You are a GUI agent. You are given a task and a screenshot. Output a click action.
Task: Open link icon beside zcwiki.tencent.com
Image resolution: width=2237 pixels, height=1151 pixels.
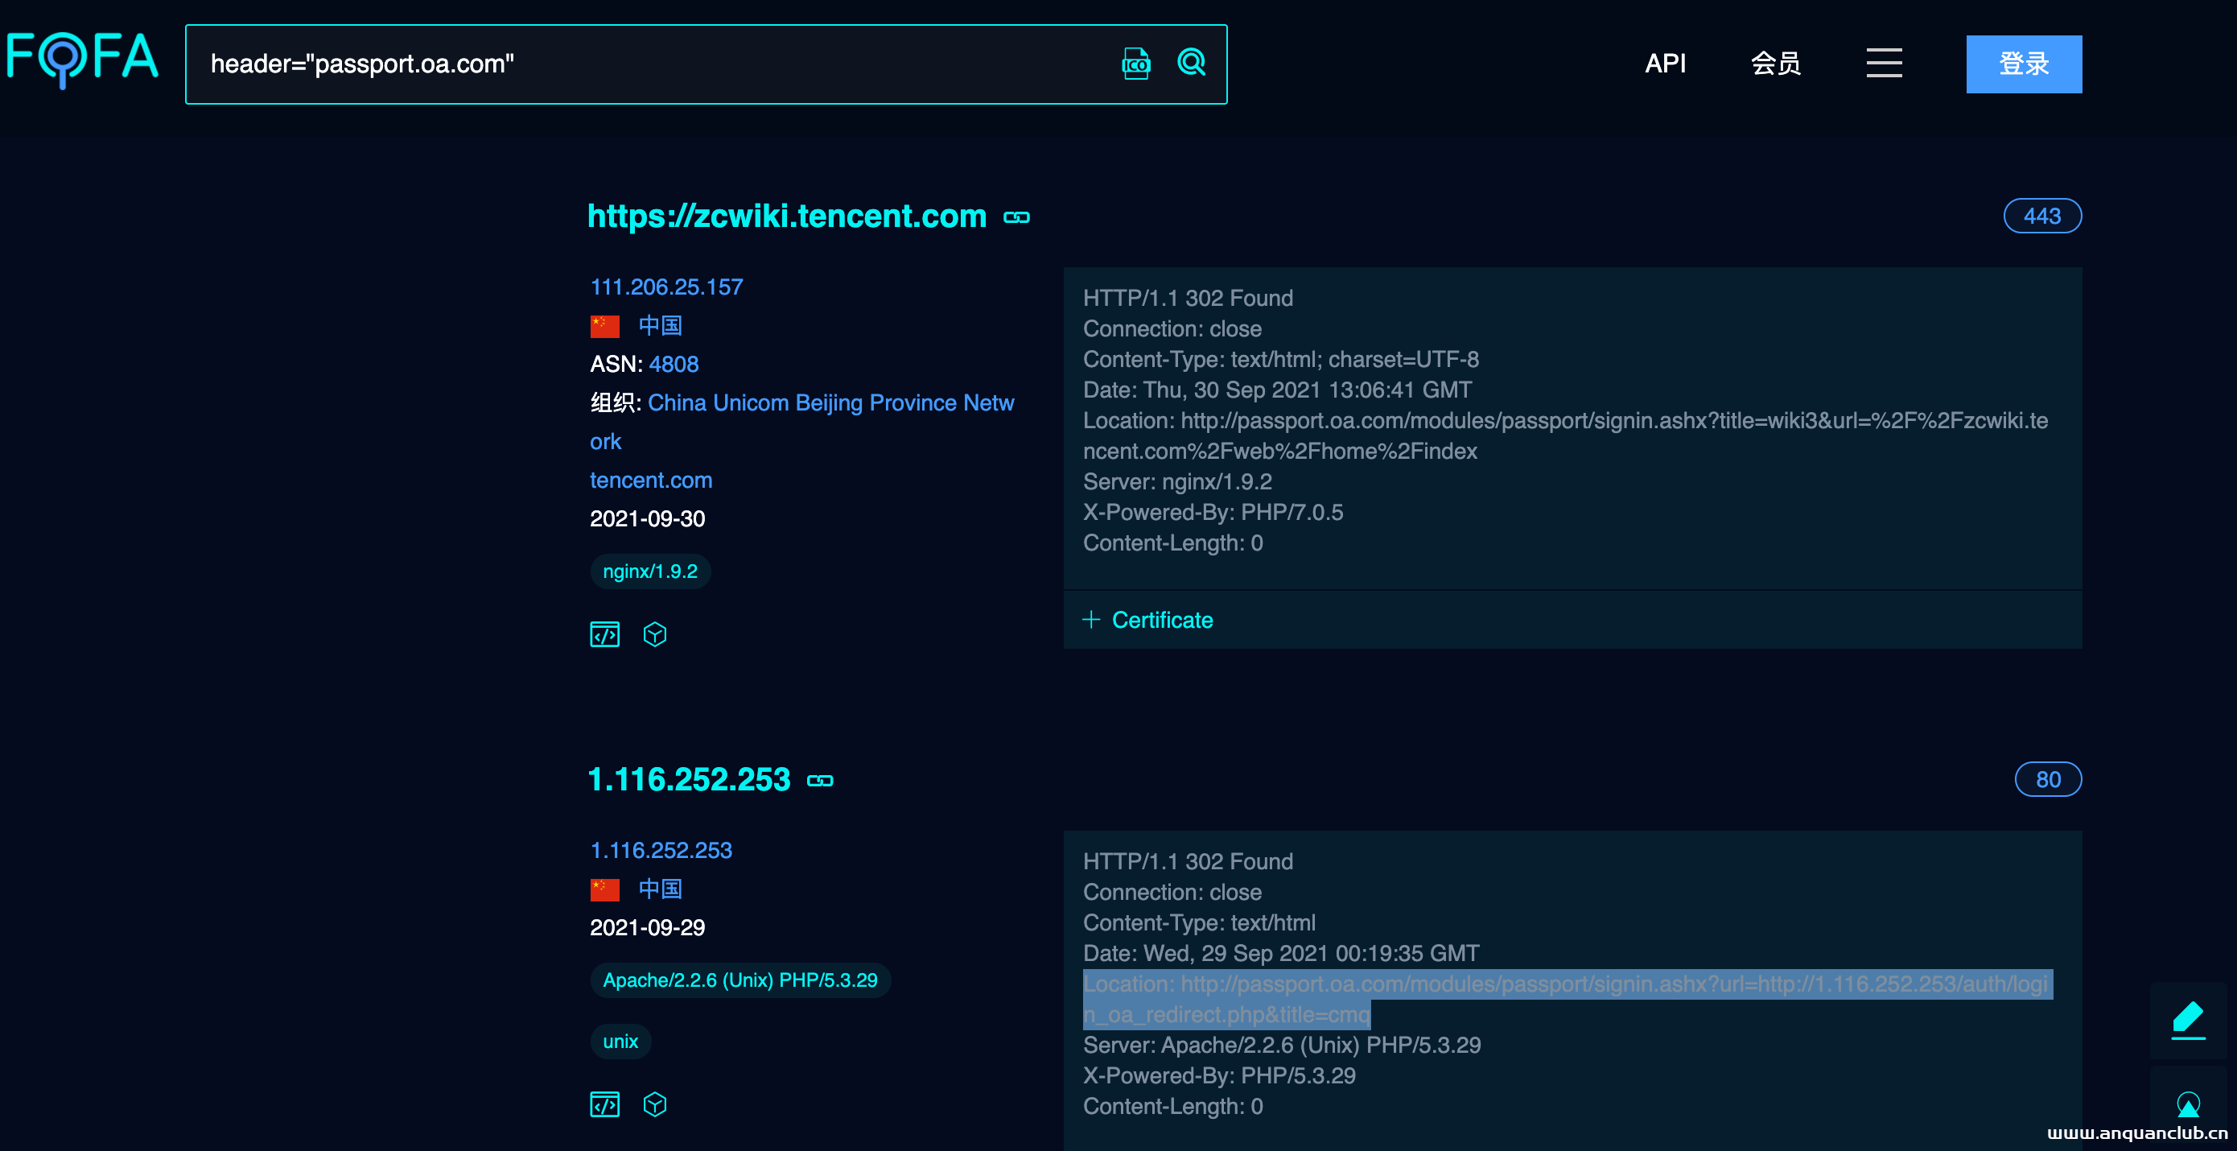1016,217
